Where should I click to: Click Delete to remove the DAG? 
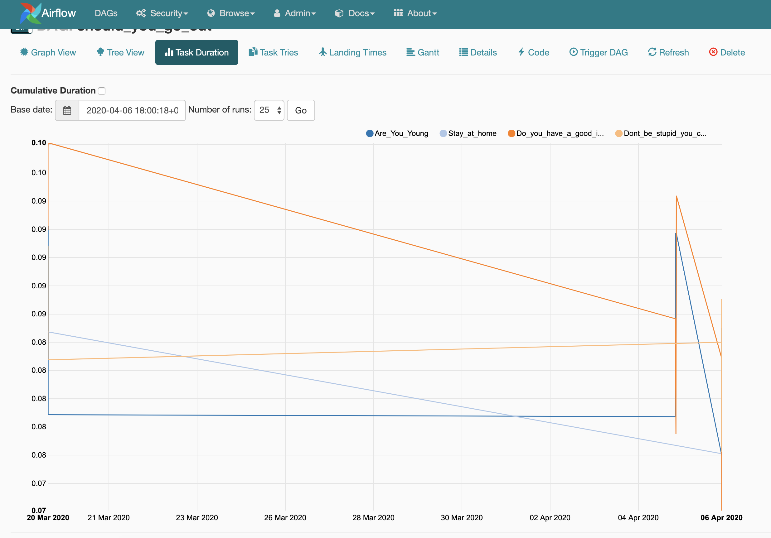(727, 52)
